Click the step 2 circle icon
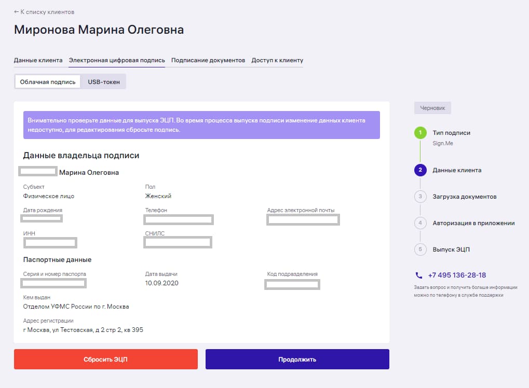 [420, 170]
